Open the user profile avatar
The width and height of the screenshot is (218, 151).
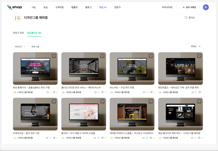(206, 7)
